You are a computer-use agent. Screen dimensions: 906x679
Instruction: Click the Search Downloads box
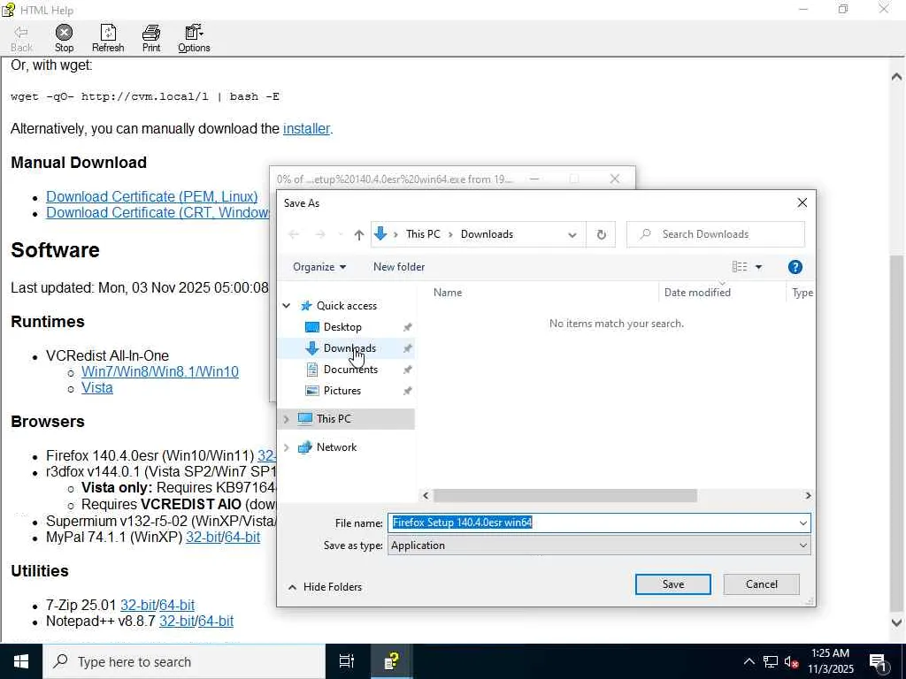715,234
